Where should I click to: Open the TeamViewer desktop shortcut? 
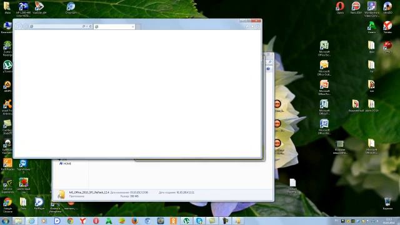pyautogui.click(x=24, y=166)
